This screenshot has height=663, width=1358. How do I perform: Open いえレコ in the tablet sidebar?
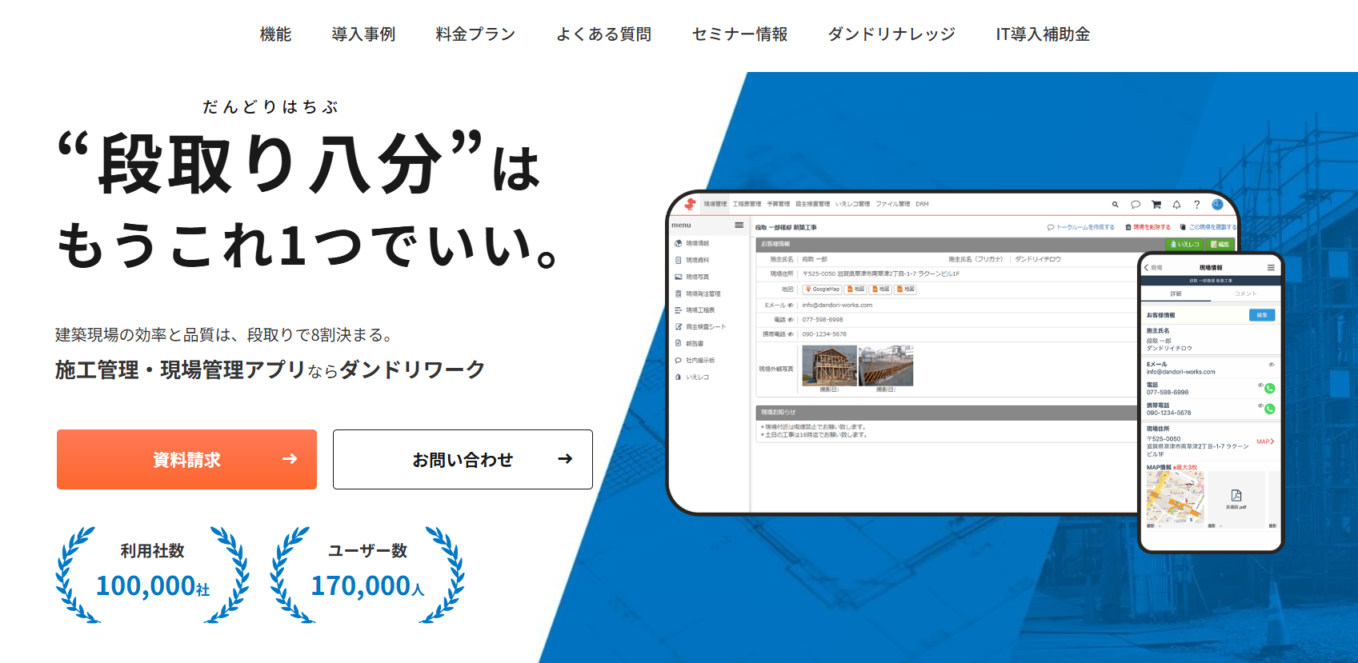(692, 377)
